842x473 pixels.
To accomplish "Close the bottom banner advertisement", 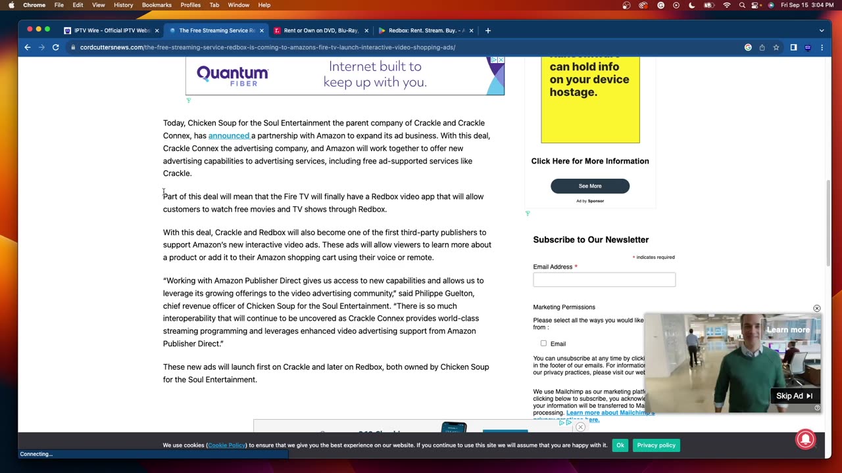I will 580,427.
